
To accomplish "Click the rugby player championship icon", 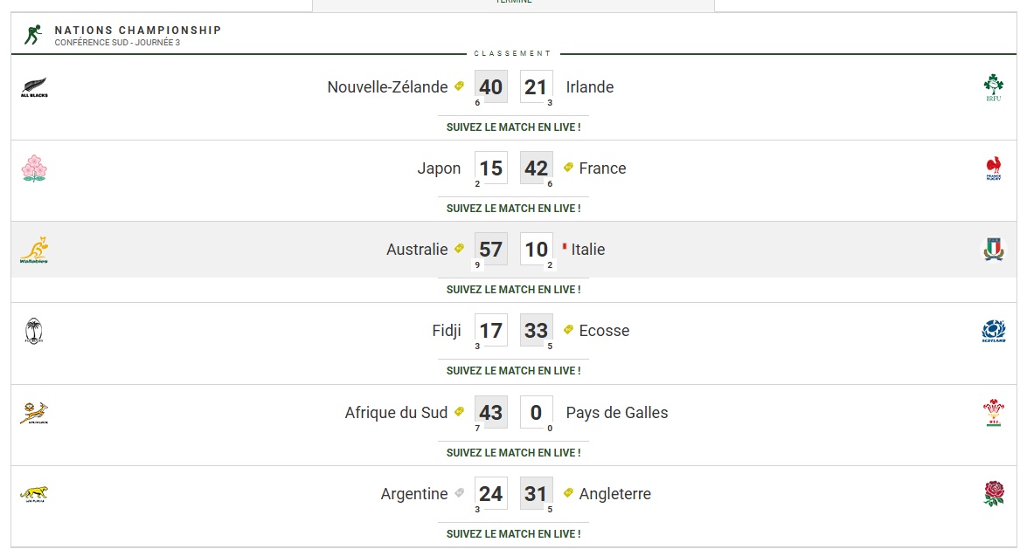I will [32, 34].
